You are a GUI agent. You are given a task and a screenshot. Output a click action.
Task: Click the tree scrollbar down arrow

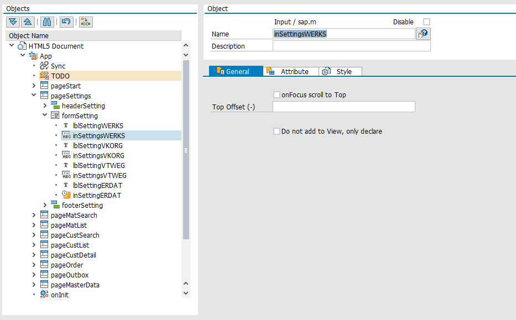tap(186, 293)
